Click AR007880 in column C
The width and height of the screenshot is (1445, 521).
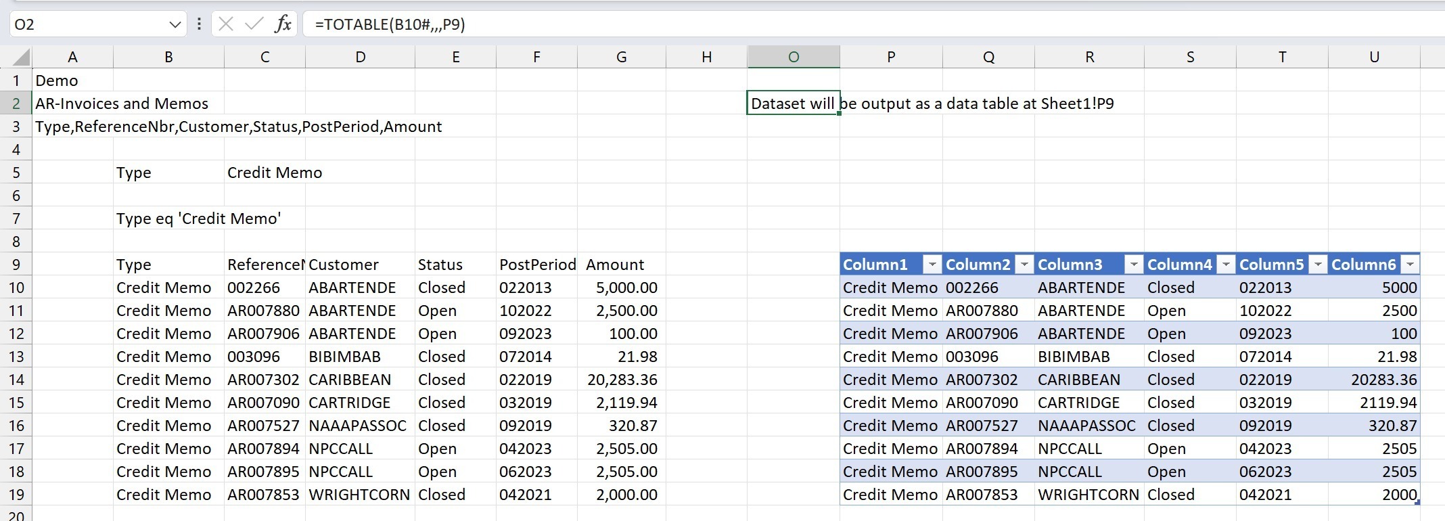click(265, 311)
